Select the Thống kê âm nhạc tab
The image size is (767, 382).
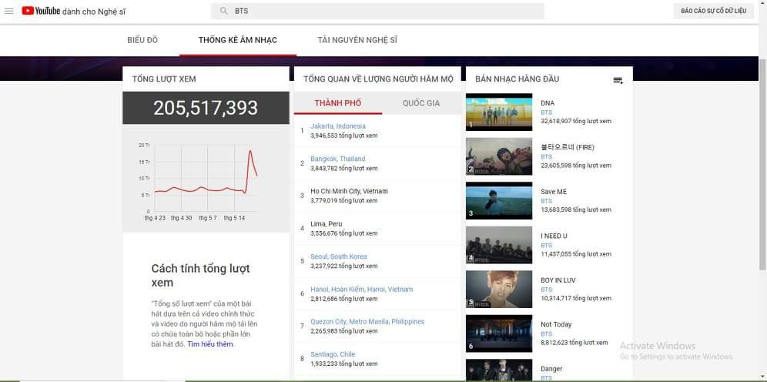238,40
